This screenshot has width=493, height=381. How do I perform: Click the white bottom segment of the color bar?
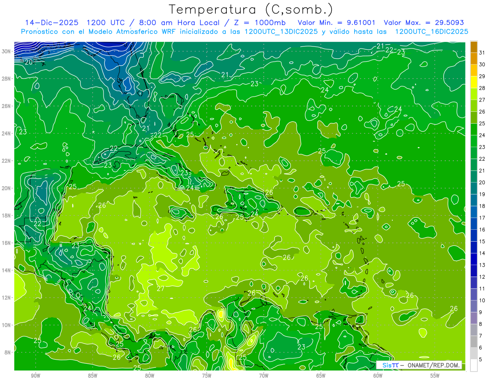tap(474, 365)
